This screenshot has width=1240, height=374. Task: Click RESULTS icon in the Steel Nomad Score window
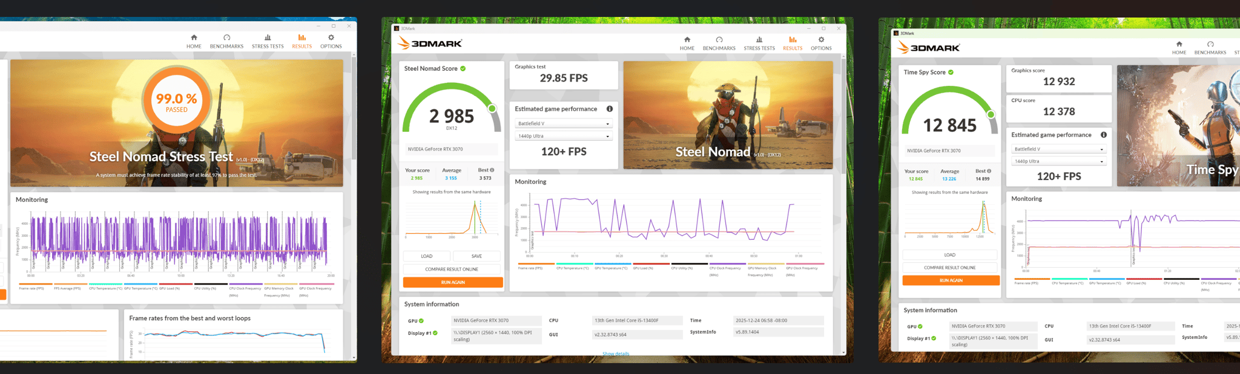click(793, 39)
